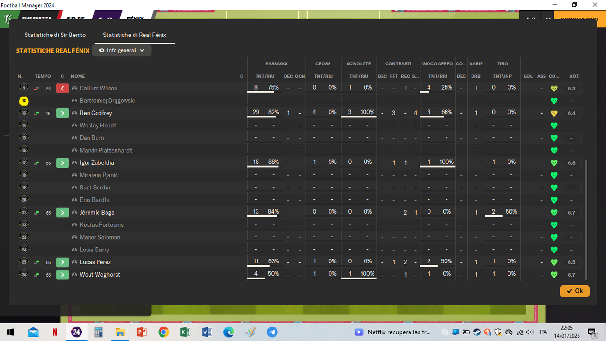Sort by the VOT rating column header
Image resolution: width=606 pixels, height=341 pixels.
[x=574, y=76]
